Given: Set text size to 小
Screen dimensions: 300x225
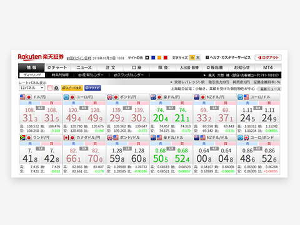Looking at the screenshot, I should coord(192,57).
